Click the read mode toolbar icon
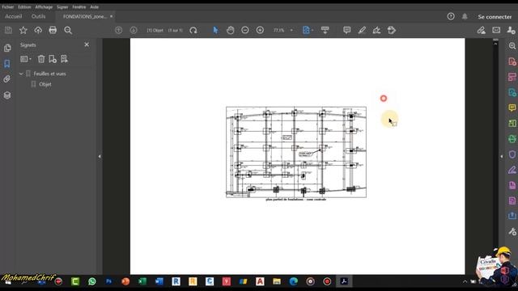 325,31
